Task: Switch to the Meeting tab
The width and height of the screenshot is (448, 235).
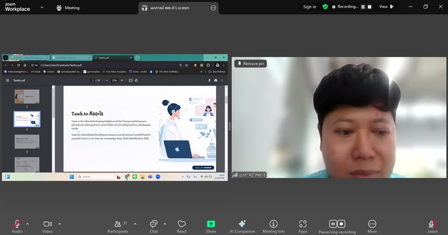Action: (x=68, y=8)
